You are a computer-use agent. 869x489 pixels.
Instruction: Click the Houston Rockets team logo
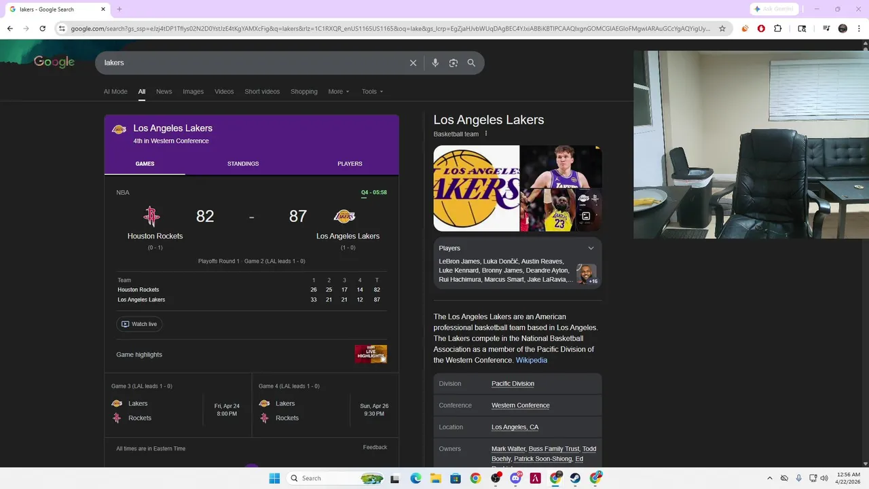(x=151, y=217)
